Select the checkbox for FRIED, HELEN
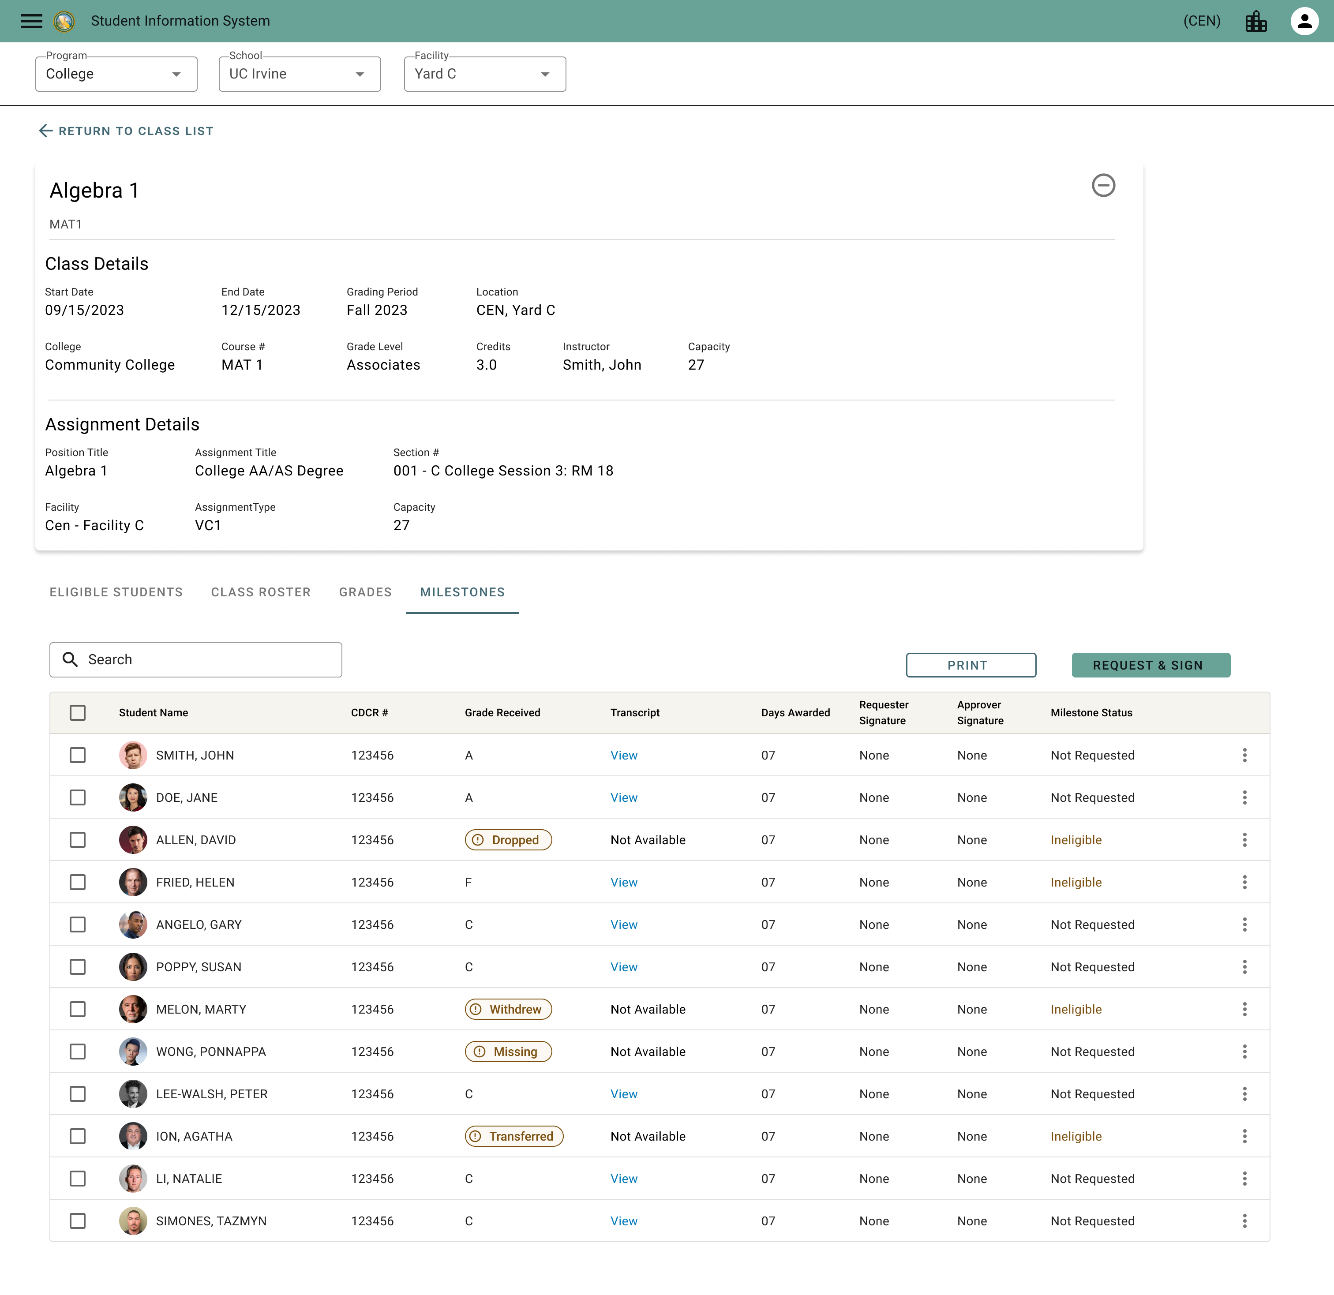 pyautogui.click(x=78, y=881)
